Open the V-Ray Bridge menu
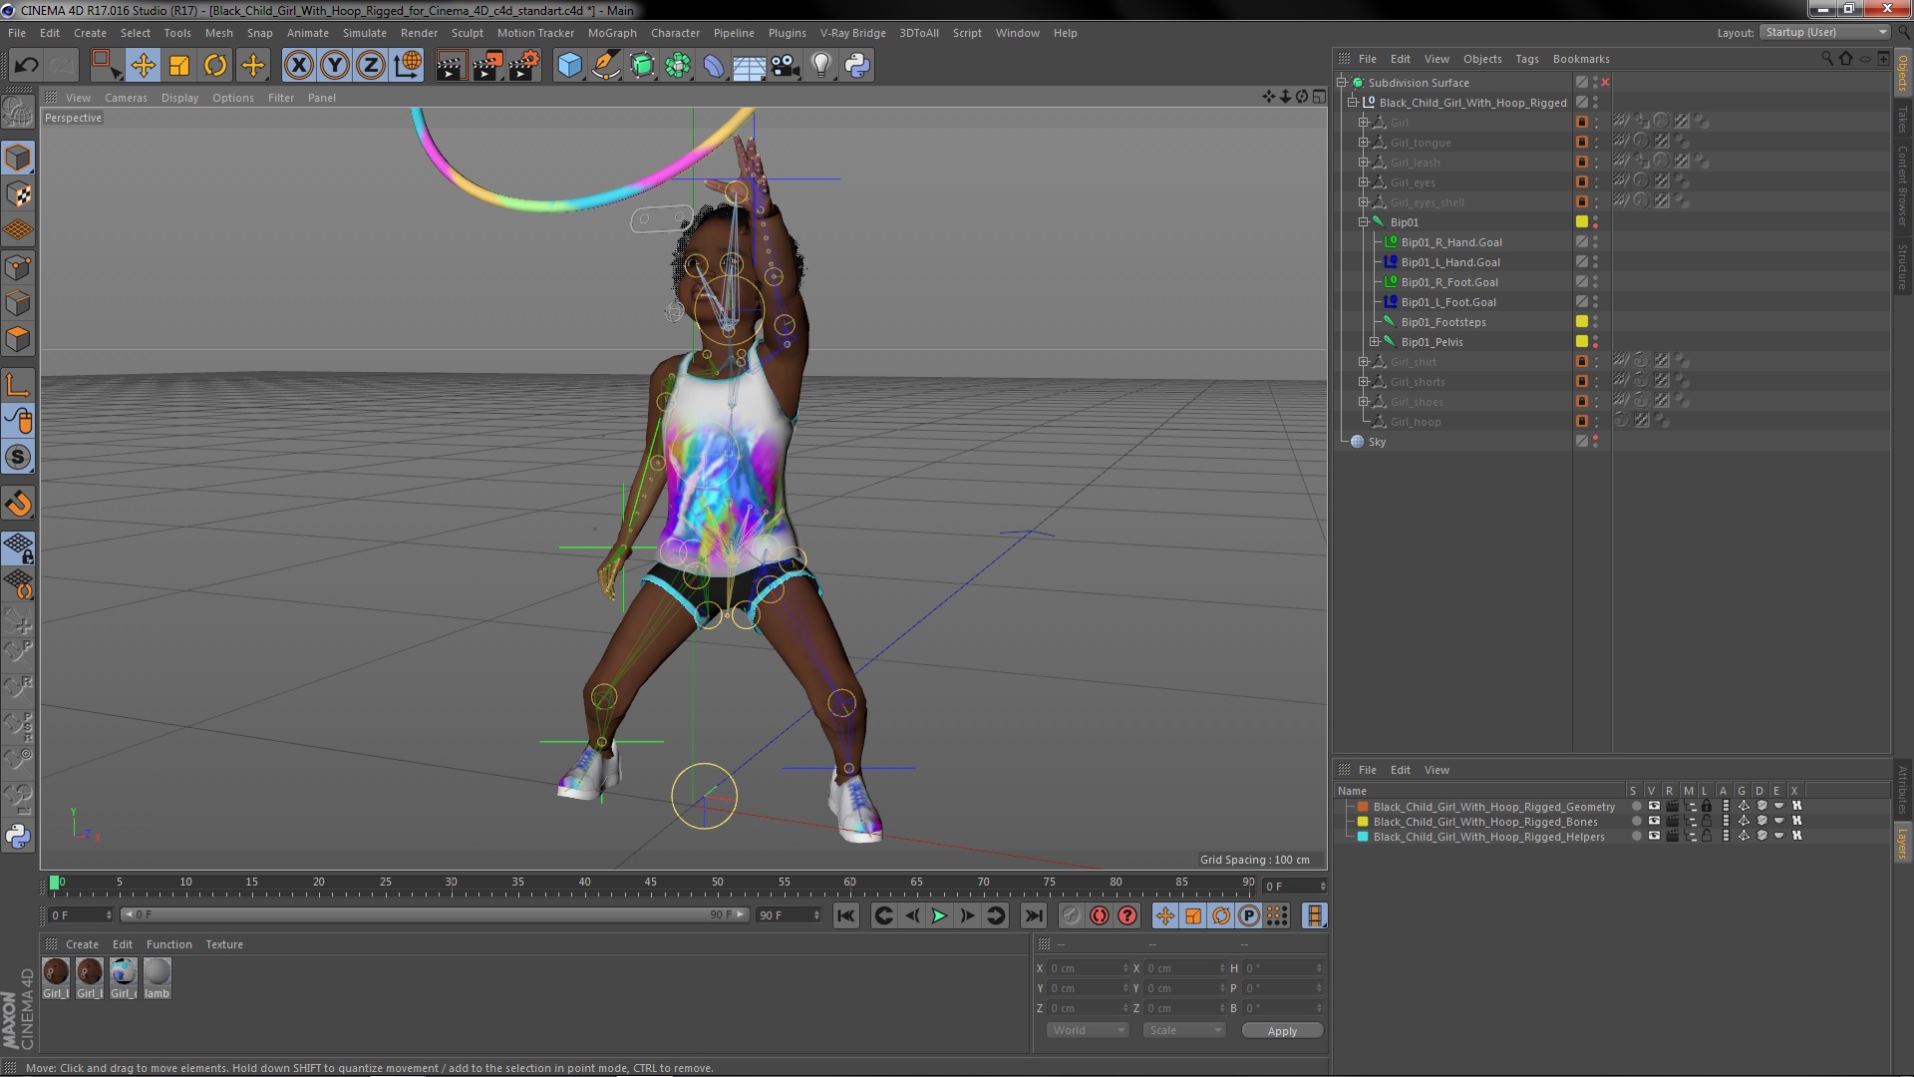 (x=852, y=33)
